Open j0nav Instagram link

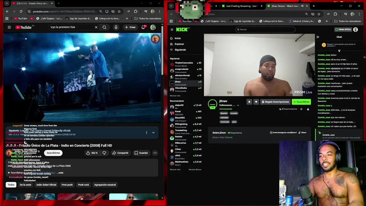click(x=283, y=132)
